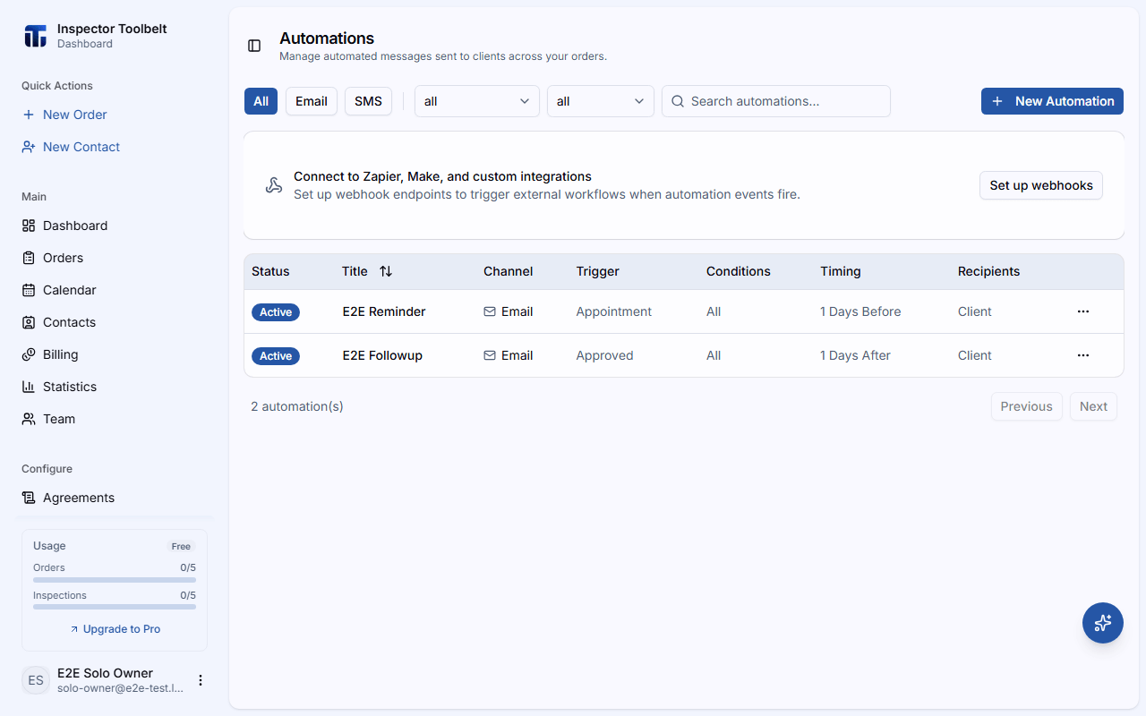Click the Team people icon

pos(29,419)
